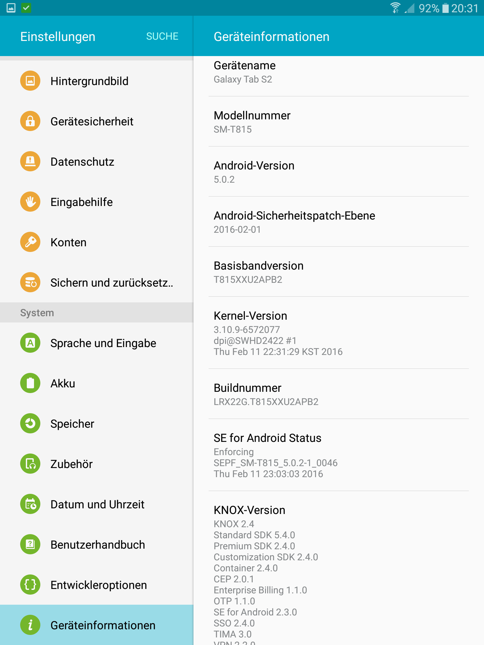Viewport: 484px width, 645px height.
Task: Select the highlighted Geräteinformationen entry
Action: click(96, 625)
